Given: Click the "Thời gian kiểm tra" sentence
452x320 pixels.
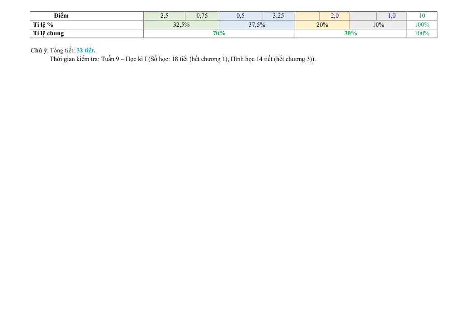Looking at the screenshot, I should point(183,59).
